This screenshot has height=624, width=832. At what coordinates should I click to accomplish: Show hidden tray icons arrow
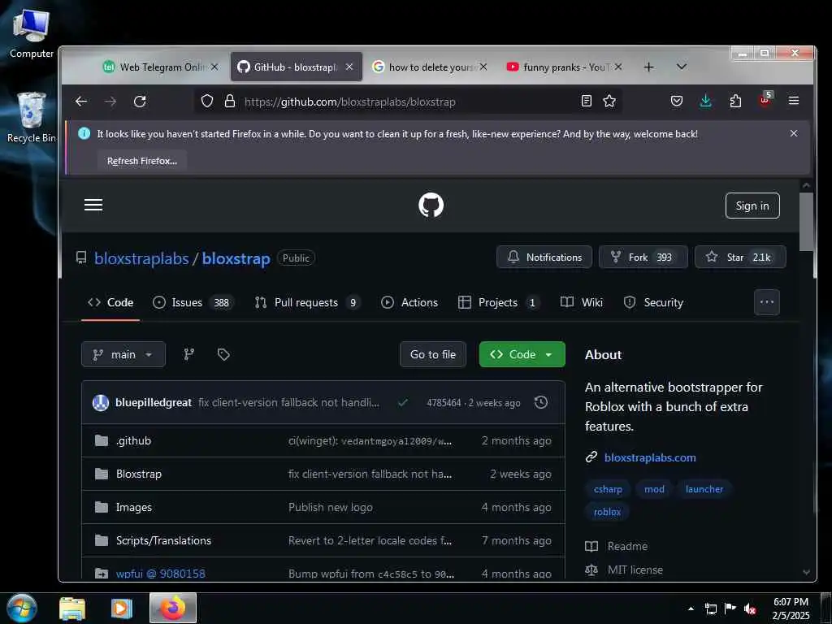(691, 609)
